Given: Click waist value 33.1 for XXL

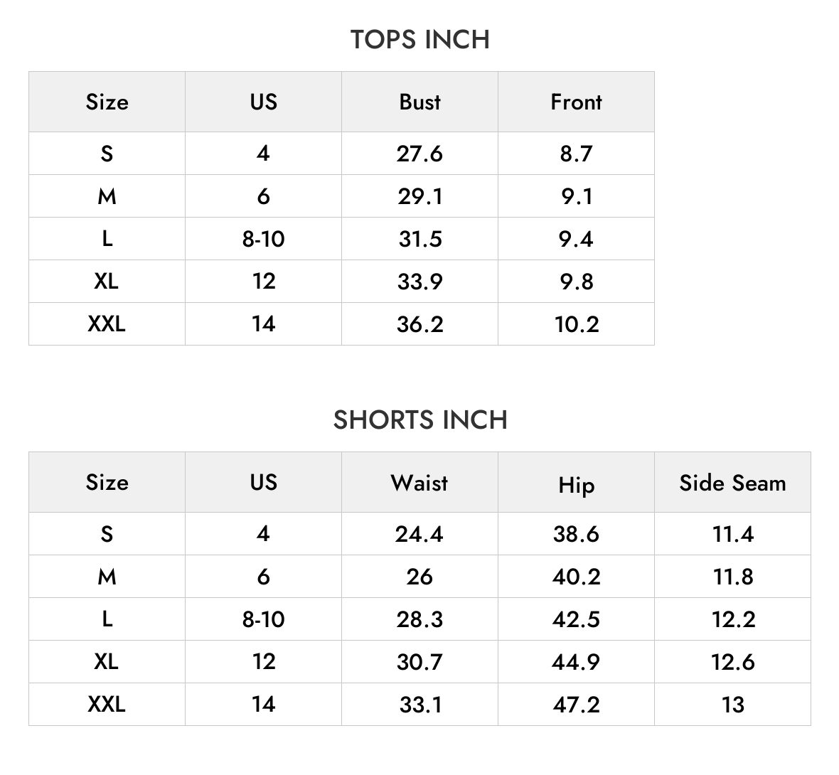Looking at the screenshot, I should [x=421, y=705].
